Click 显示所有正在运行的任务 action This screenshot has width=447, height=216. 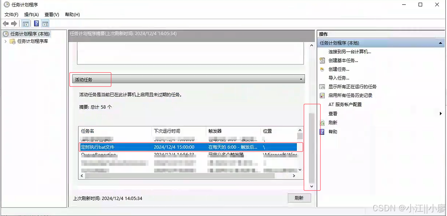(352, 87)
